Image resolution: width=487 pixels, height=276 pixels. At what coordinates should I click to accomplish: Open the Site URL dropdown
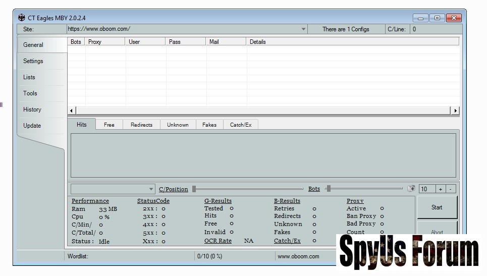pos(303,29)
